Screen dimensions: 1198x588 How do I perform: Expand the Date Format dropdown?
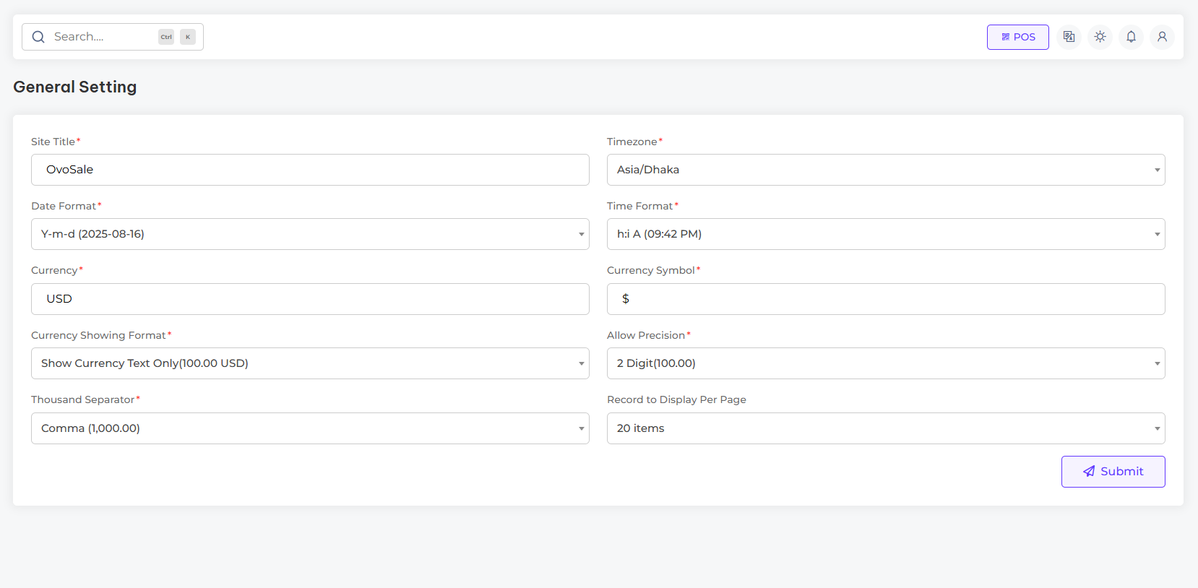tap(310, 234)
